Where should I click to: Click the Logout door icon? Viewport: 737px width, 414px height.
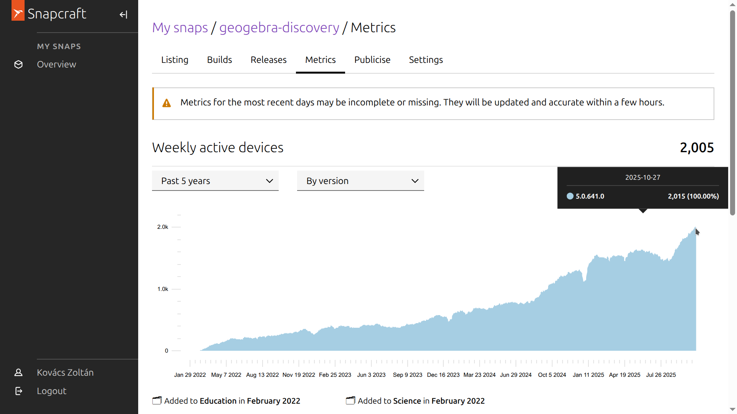click(x=18, y=391)
